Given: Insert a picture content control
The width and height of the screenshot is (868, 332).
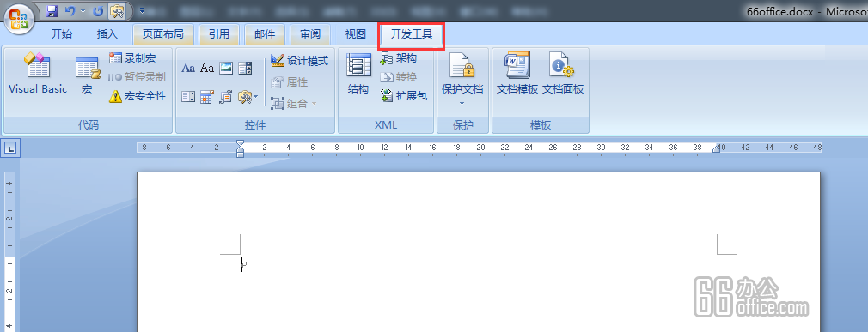Looking at the screenshot, I should coord(226,68).
